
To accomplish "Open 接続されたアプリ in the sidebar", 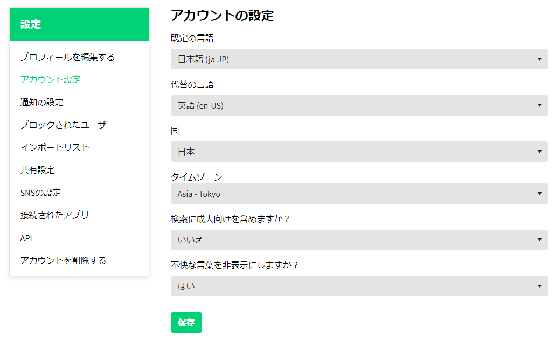I will [54, 215].
